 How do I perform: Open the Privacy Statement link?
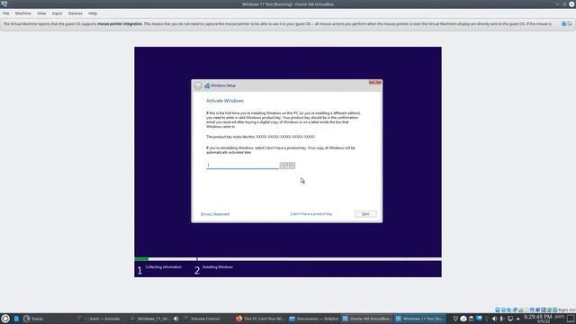coord(215,214)
